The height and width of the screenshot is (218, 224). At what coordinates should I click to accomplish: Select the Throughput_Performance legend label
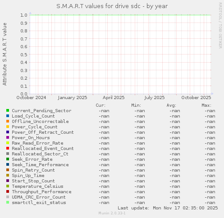[x=41, y=192]
